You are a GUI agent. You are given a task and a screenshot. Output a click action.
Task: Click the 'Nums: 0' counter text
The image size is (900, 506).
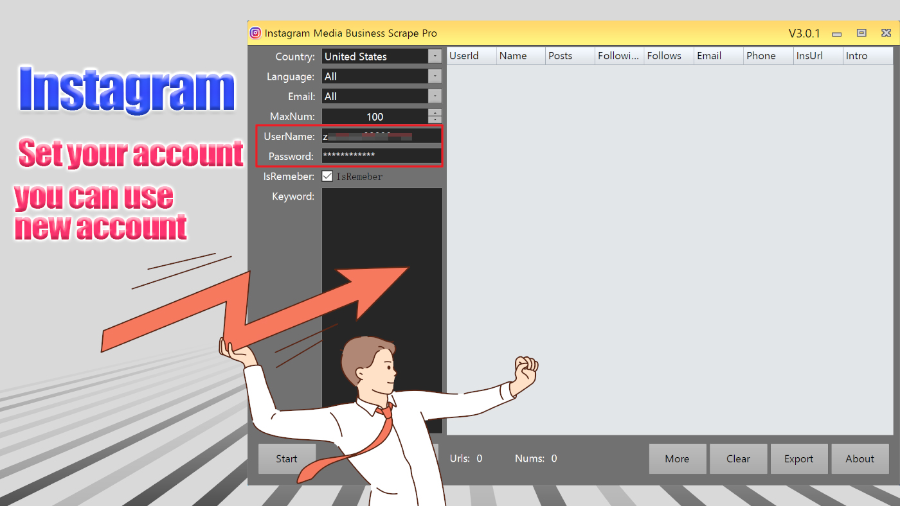536,458
